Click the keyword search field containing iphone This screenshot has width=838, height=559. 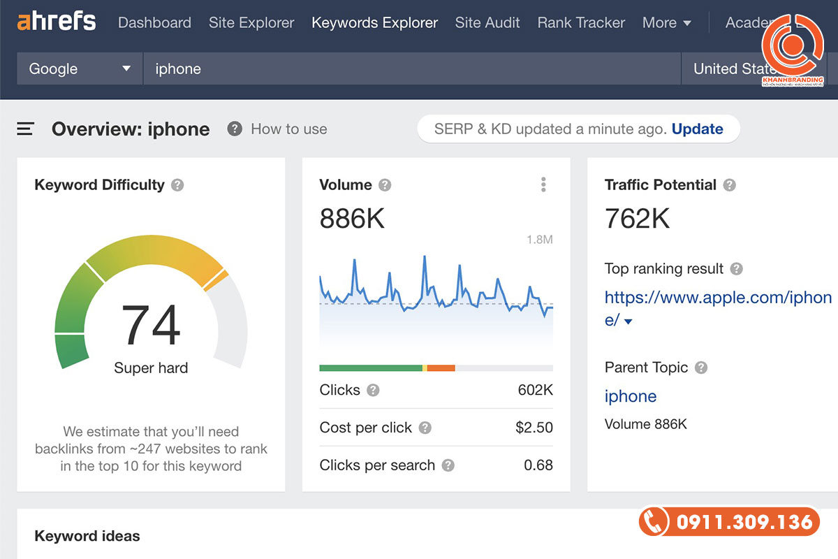pyautogui.click(x=412, y=68)
